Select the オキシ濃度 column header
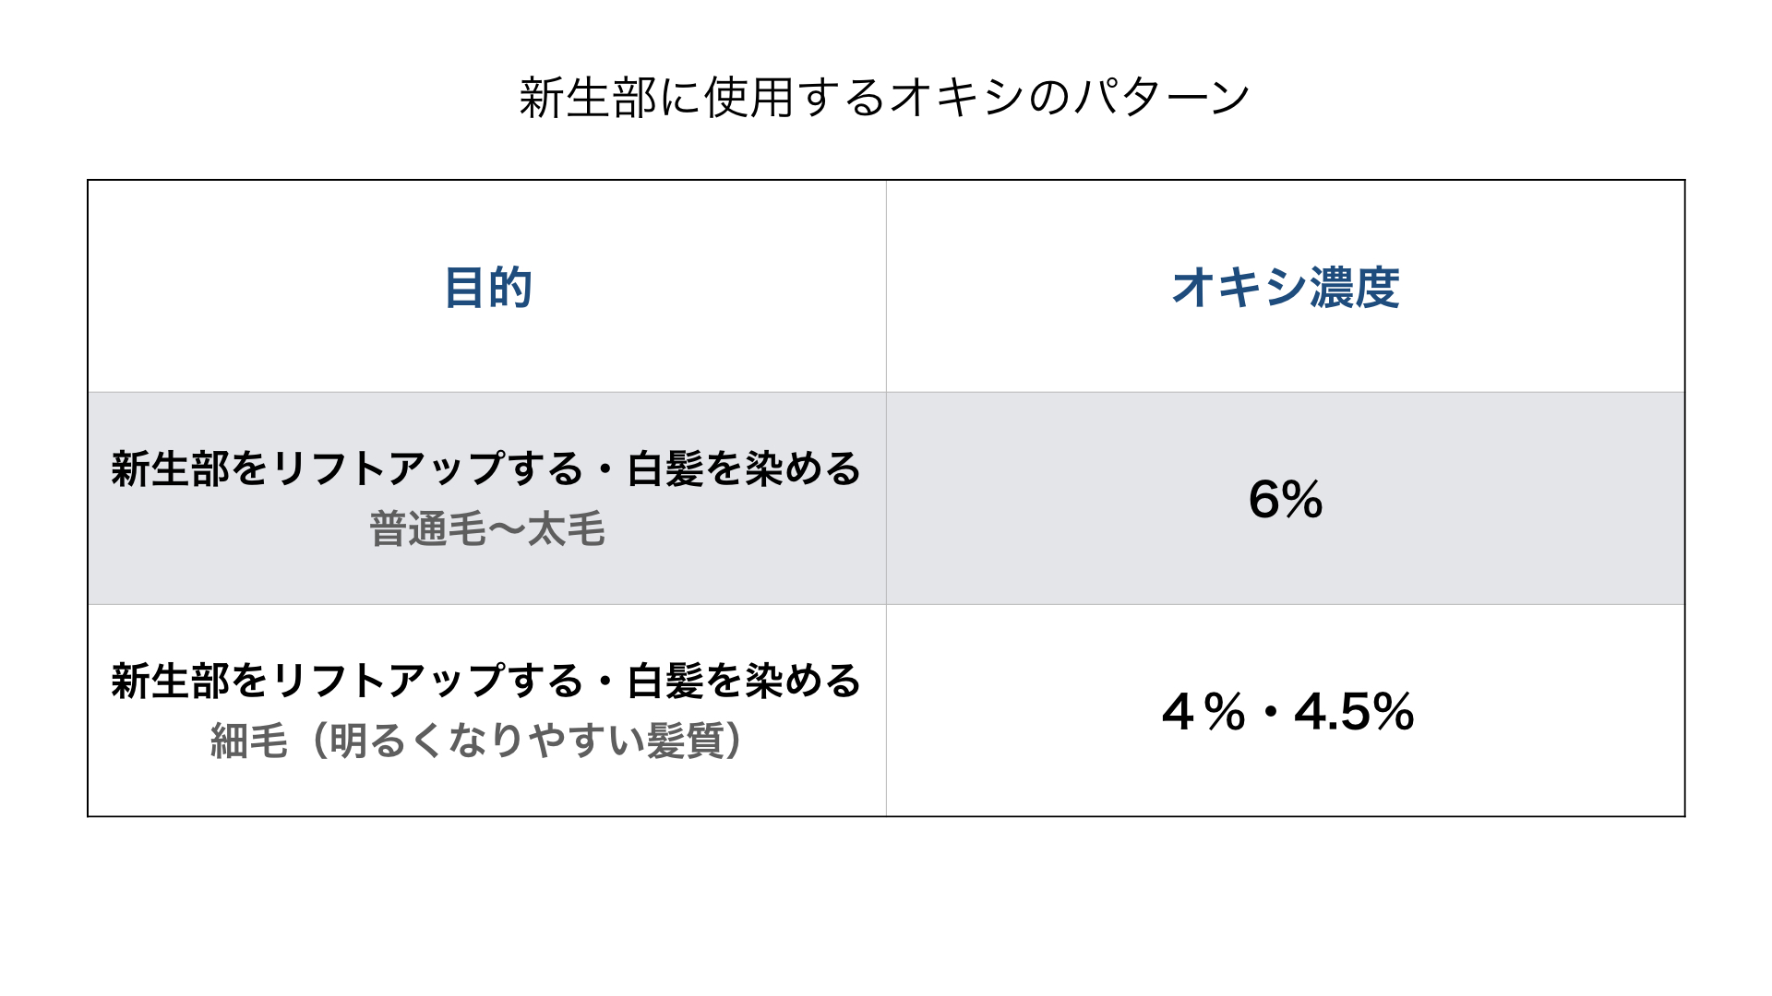The width and height of the screenshot is (1772, 996). (x=1285, y=288)
